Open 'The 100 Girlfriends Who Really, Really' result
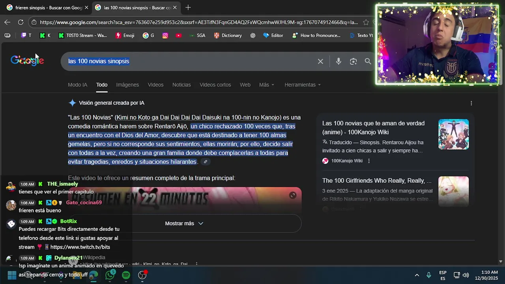505x284 pixels. coord(377,181)
